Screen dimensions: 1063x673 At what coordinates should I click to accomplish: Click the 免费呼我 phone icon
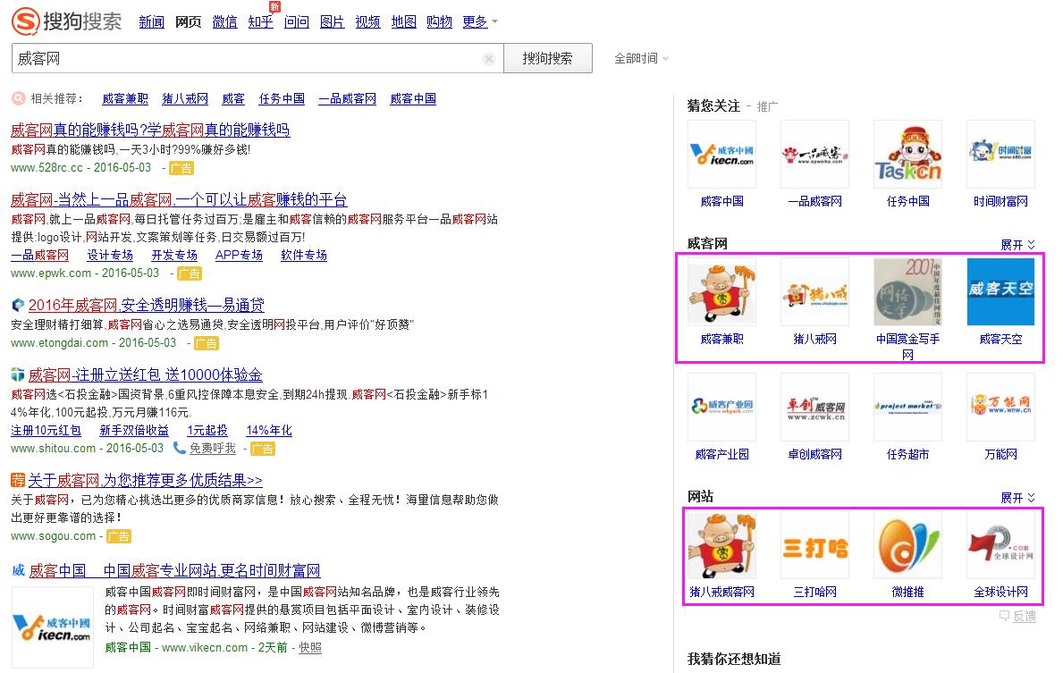(x=180, y=448)
